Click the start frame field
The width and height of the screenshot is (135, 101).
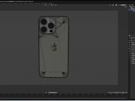[x=118, y=93]
